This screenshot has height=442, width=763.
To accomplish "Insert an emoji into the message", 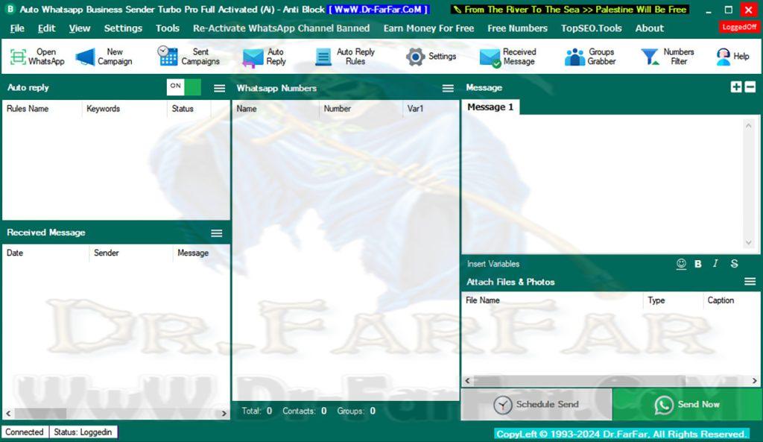I will pyautogui.click(x=681, y=264).
